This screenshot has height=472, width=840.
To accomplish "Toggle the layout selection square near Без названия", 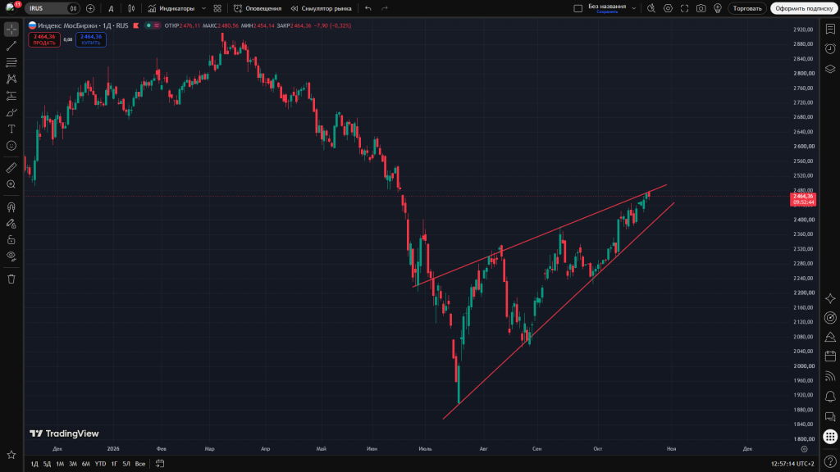I will click(x=578, y=8).
